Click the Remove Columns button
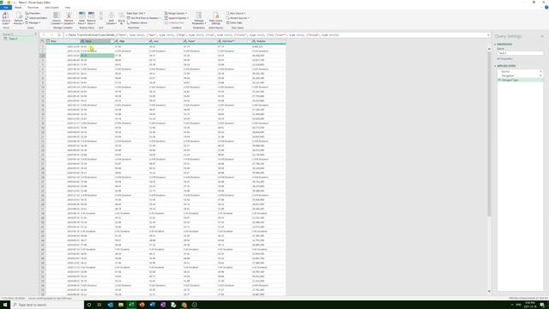Viewport: 549px width, 309px height. click(x=69, y=18)
